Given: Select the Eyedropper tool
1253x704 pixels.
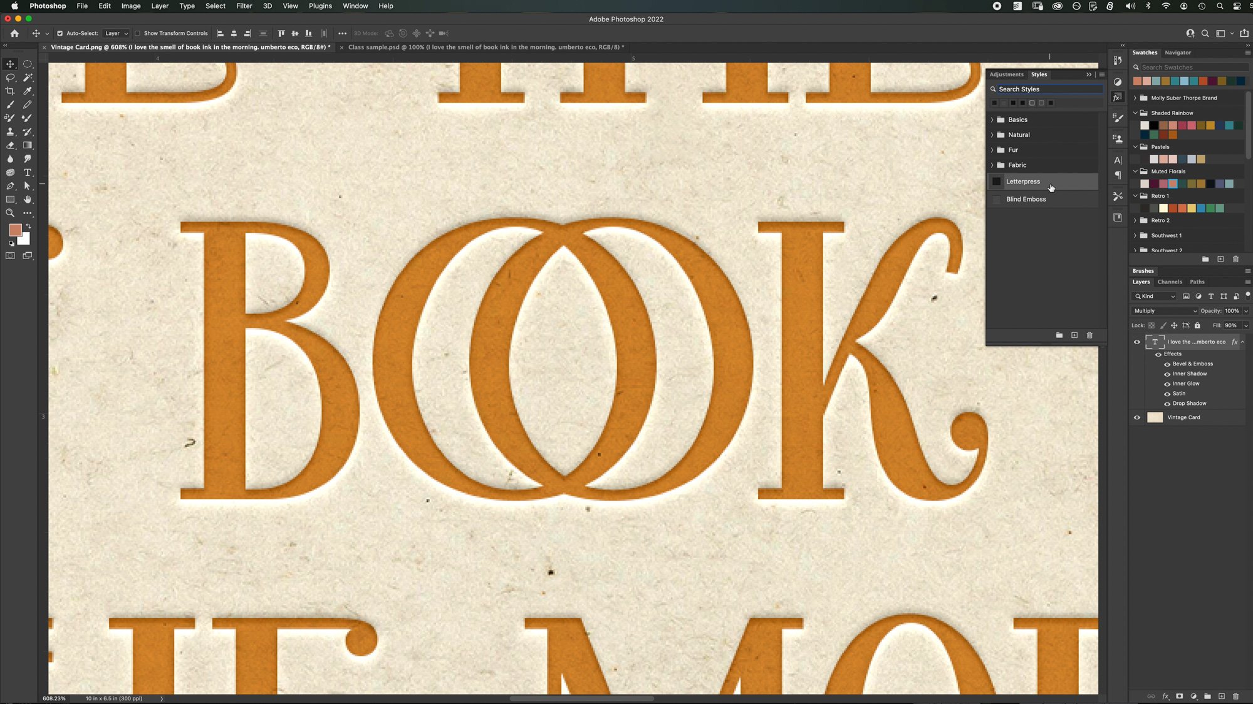Looking at the screenshot, I should click(x=28, y=91).
